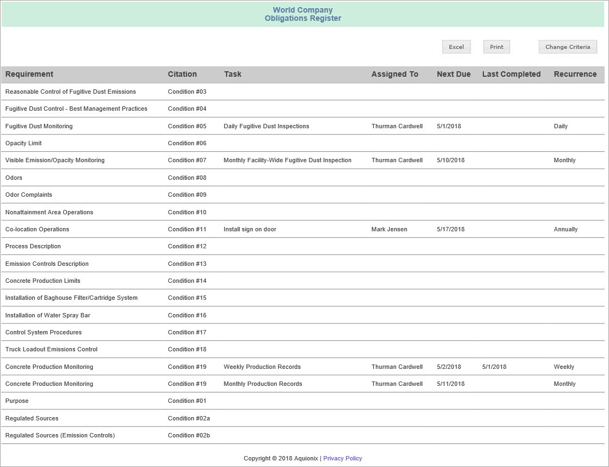Sort by the Task column header

pos(233,74)
